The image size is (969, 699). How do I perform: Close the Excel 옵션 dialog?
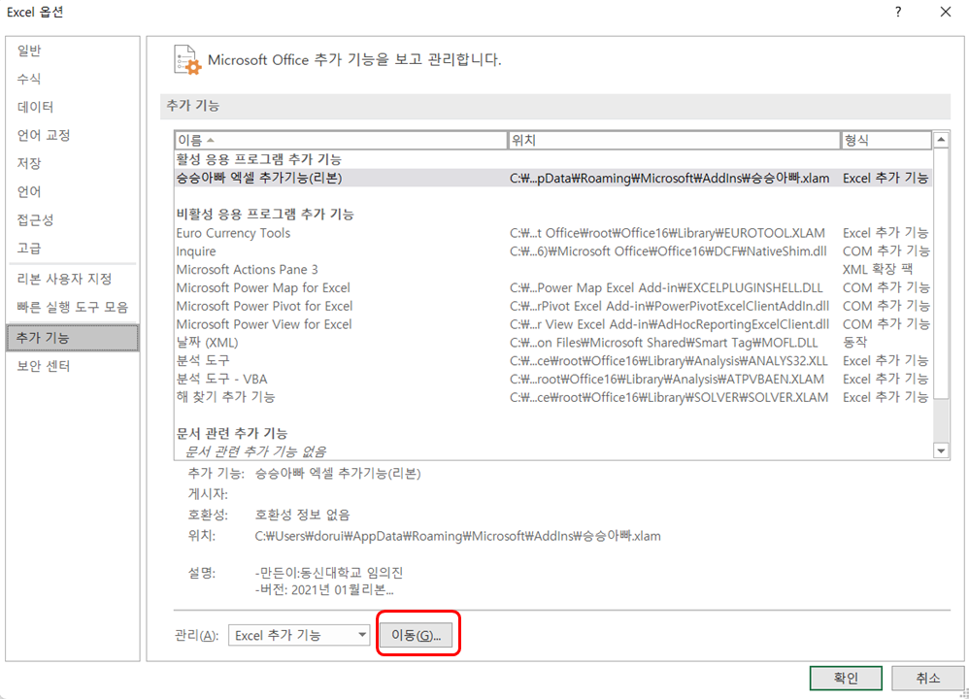(946, 12)
